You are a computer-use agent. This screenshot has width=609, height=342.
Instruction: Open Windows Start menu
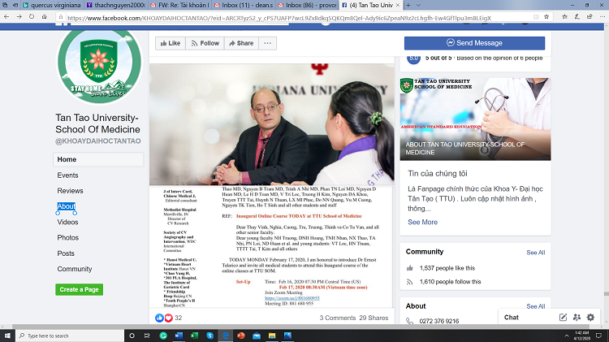click(x=7, y=336)
